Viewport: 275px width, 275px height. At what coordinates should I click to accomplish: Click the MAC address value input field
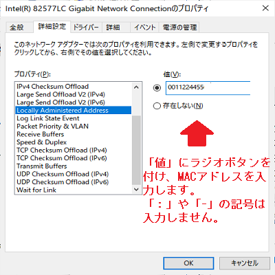[x=208, y=88]
